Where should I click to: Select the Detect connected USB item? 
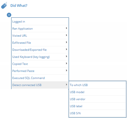40,85
